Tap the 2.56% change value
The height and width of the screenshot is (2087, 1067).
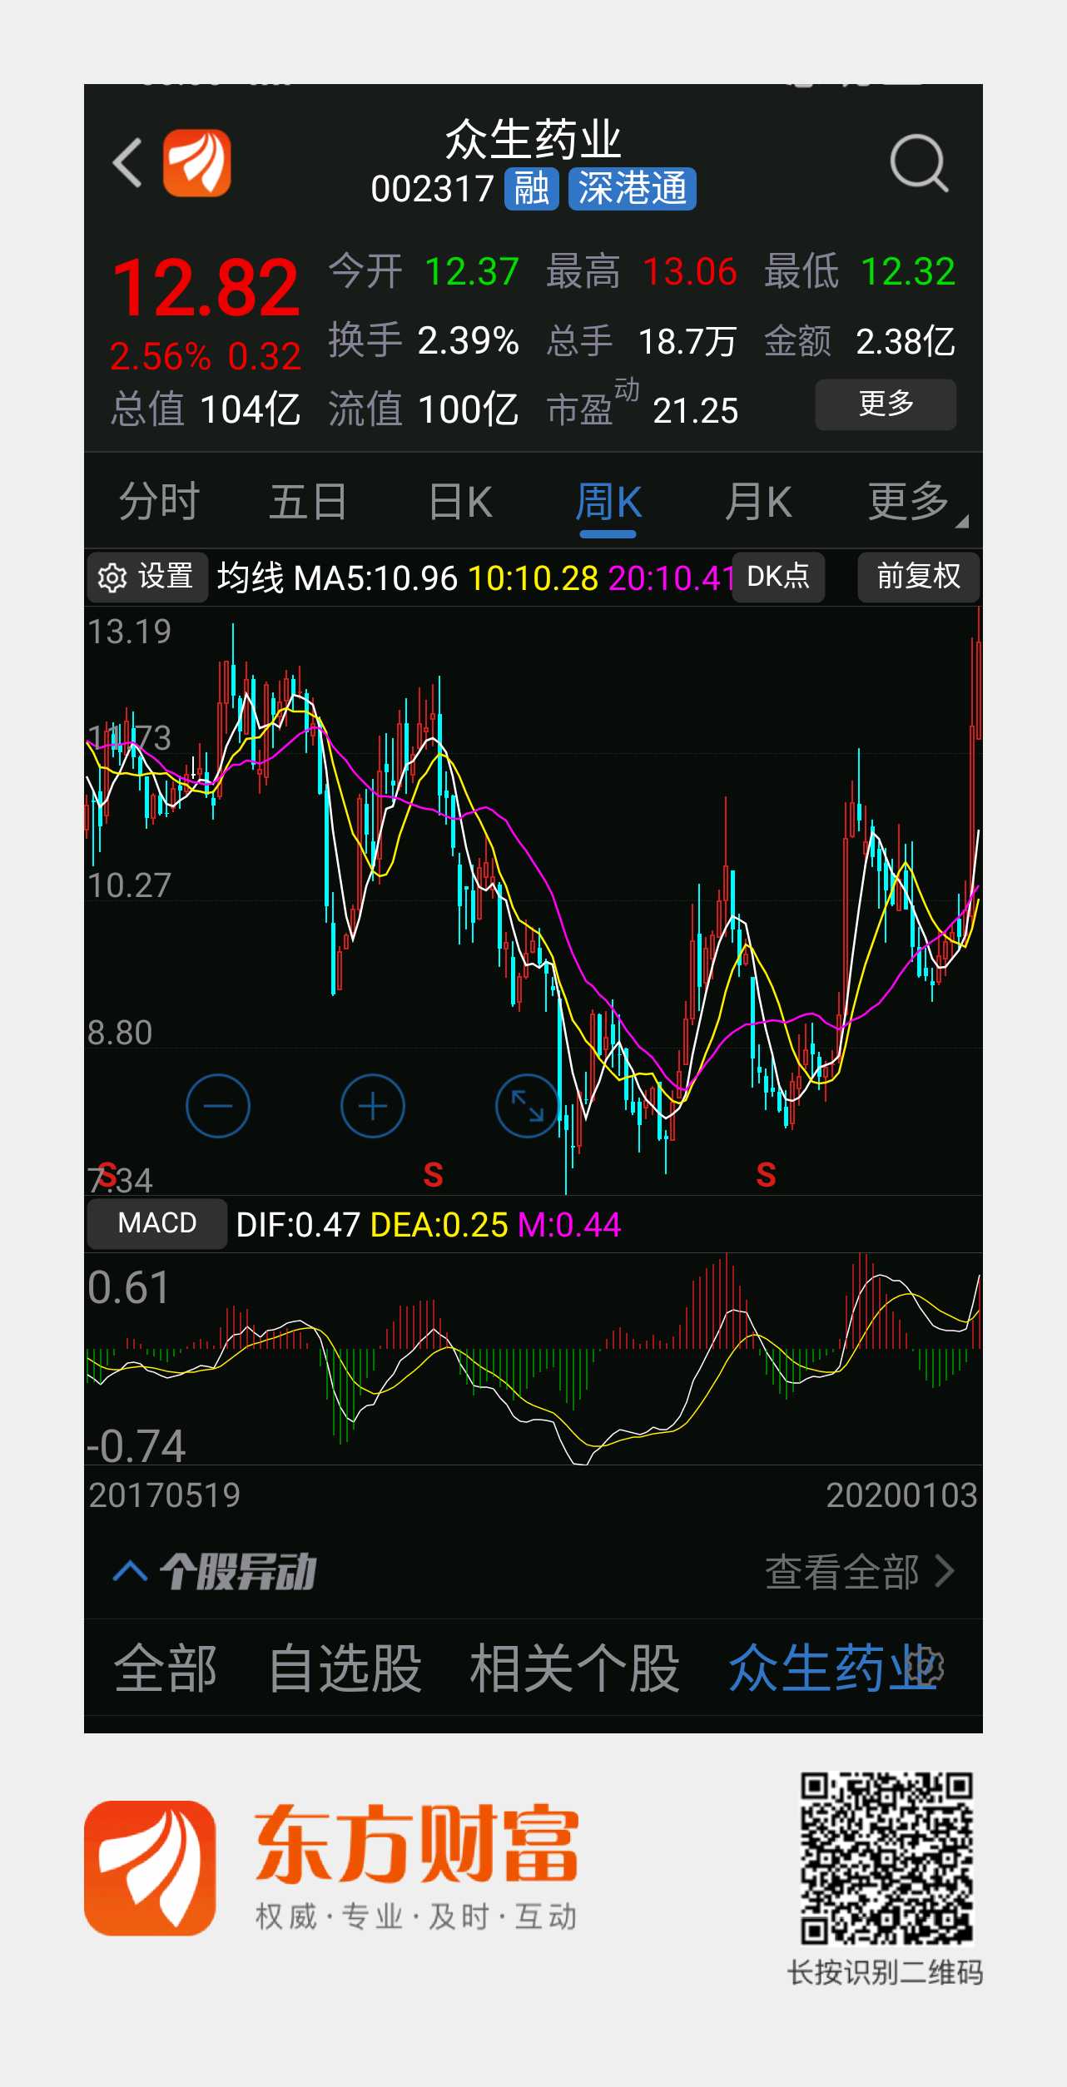[161, 356]
